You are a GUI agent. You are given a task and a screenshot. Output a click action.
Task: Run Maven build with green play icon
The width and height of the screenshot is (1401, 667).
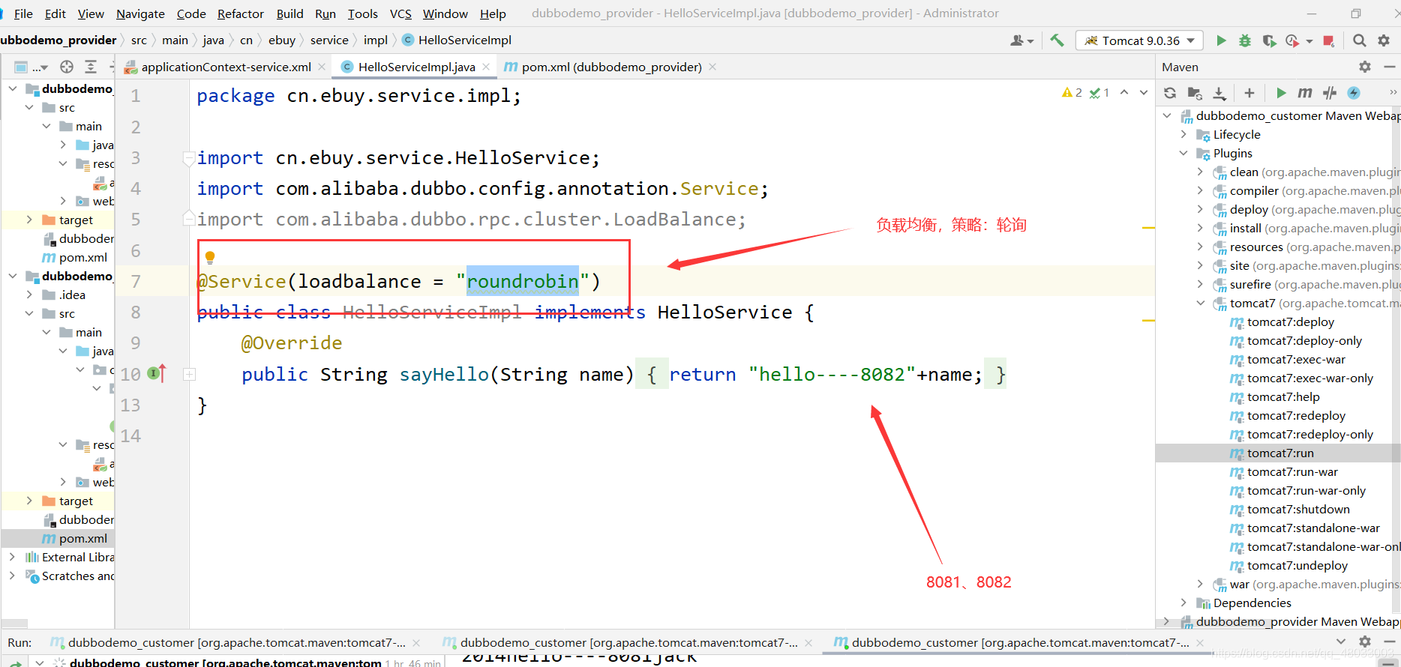[x=1281, y=93]
